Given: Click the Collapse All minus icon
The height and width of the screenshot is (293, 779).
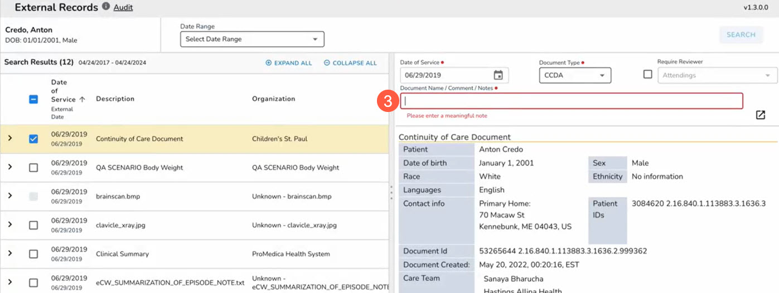Looking at the screenshot, I should pos(327,63).
